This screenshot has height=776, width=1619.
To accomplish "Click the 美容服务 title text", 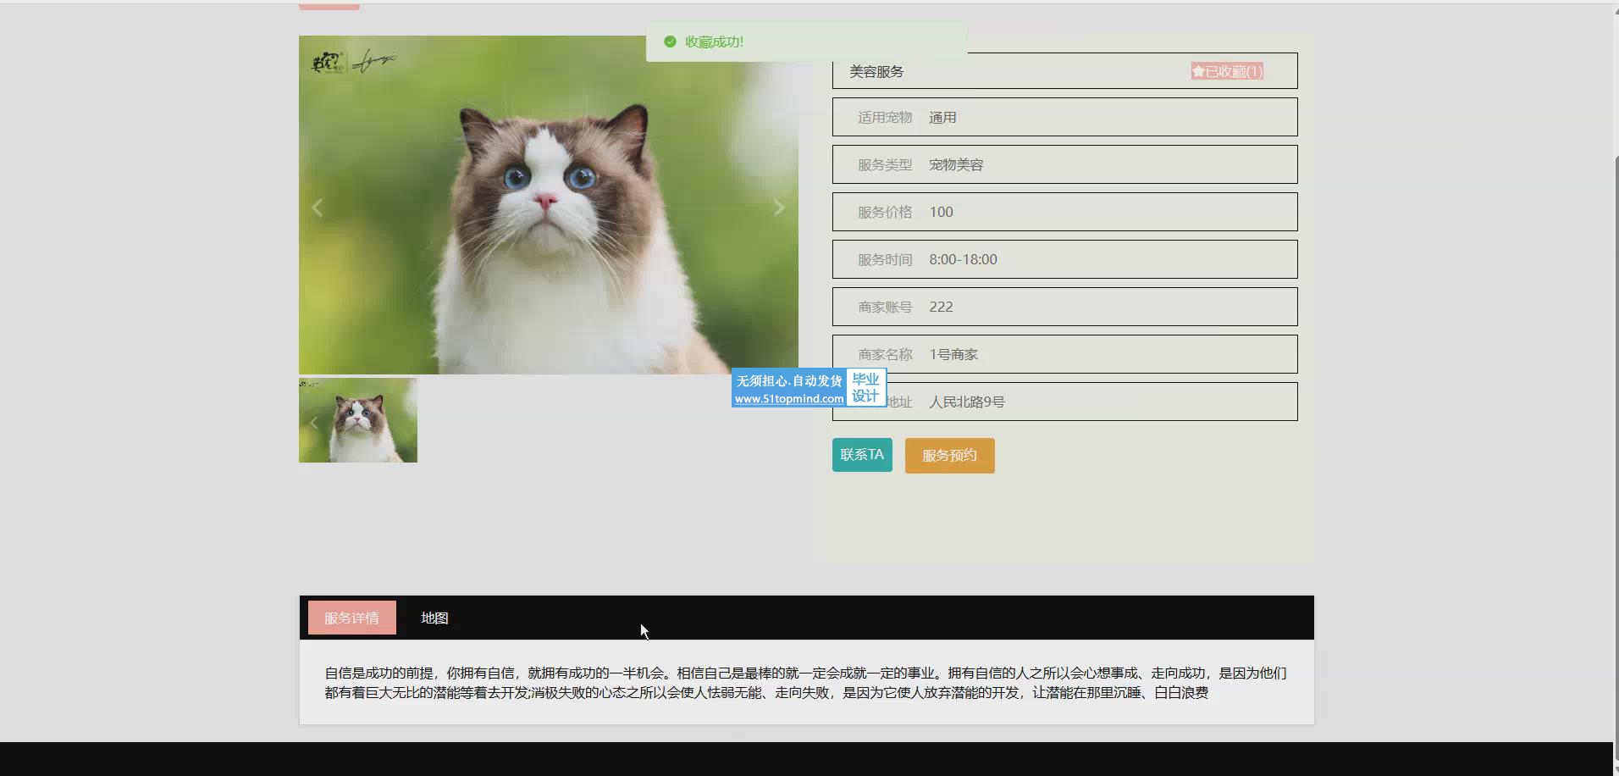I will 876,72.
